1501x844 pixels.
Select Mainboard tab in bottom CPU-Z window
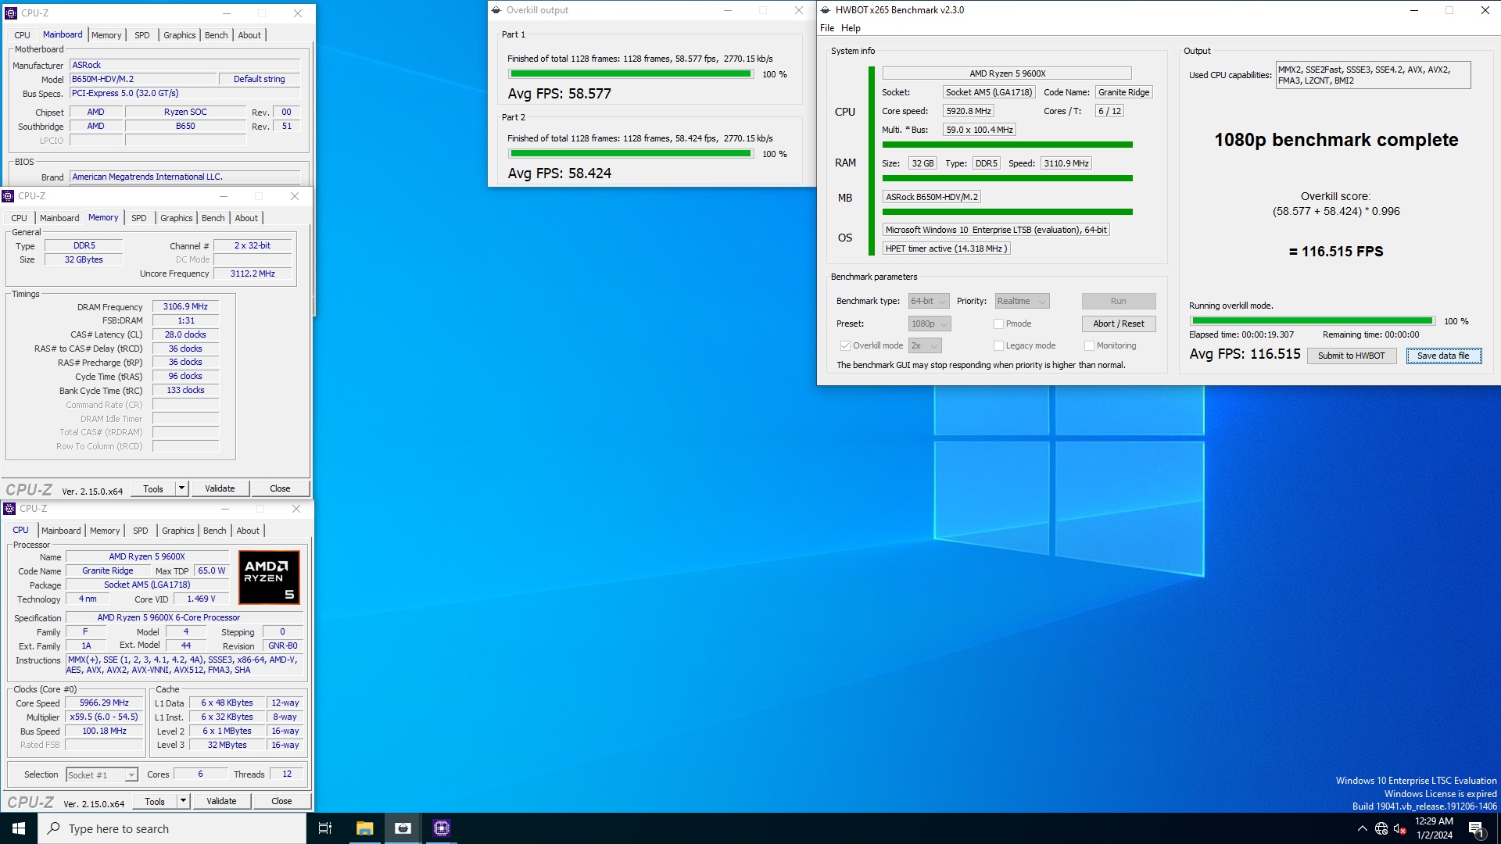click(x=61, y=531)
